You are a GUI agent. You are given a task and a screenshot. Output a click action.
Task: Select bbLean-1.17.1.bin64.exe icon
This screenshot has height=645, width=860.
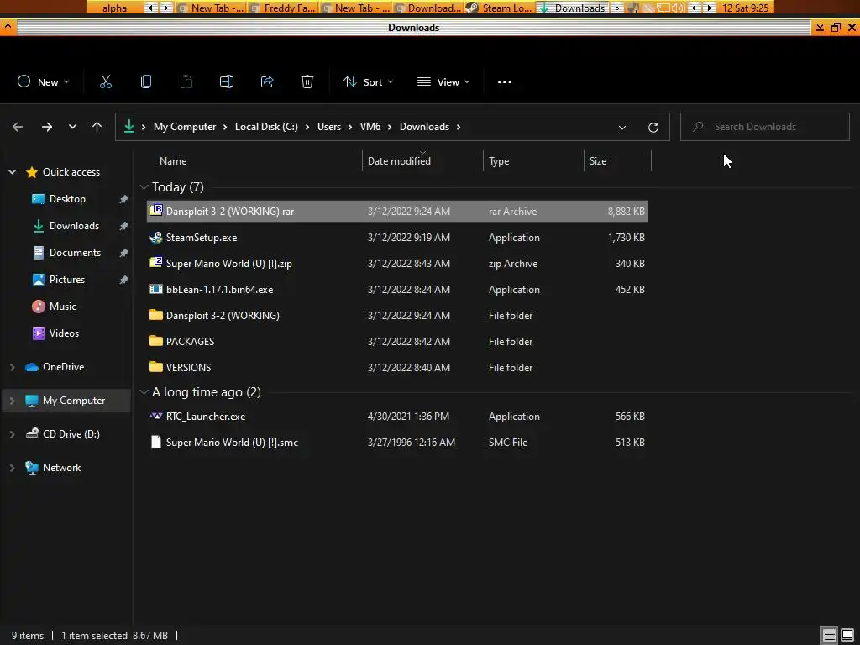[x=156, y=290]
